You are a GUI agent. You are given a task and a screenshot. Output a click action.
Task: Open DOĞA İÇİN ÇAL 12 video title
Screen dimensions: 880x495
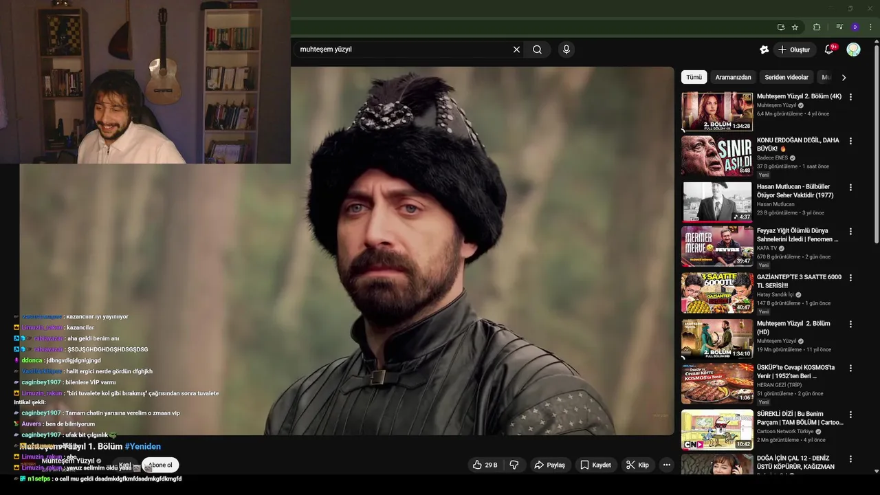[795, 462]
